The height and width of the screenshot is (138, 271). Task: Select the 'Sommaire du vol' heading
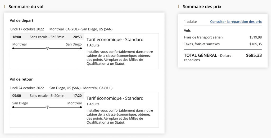pos(26,7)
